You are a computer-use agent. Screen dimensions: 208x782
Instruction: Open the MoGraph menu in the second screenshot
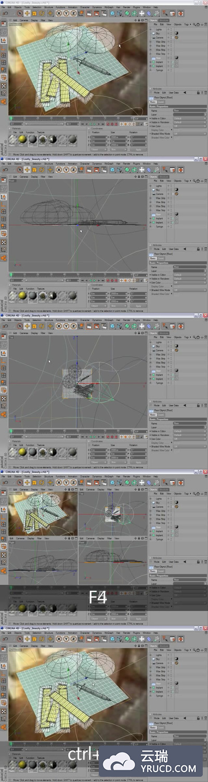108,163
